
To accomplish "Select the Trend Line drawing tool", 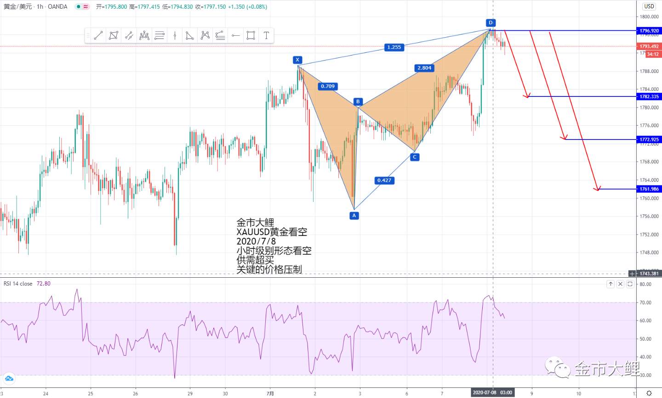I will pos(98,35).
